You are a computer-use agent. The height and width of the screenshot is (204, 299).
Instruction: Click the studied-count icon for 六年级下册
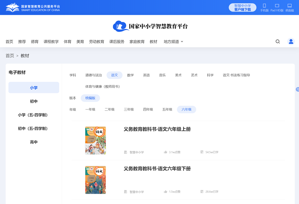click(202, 191)
